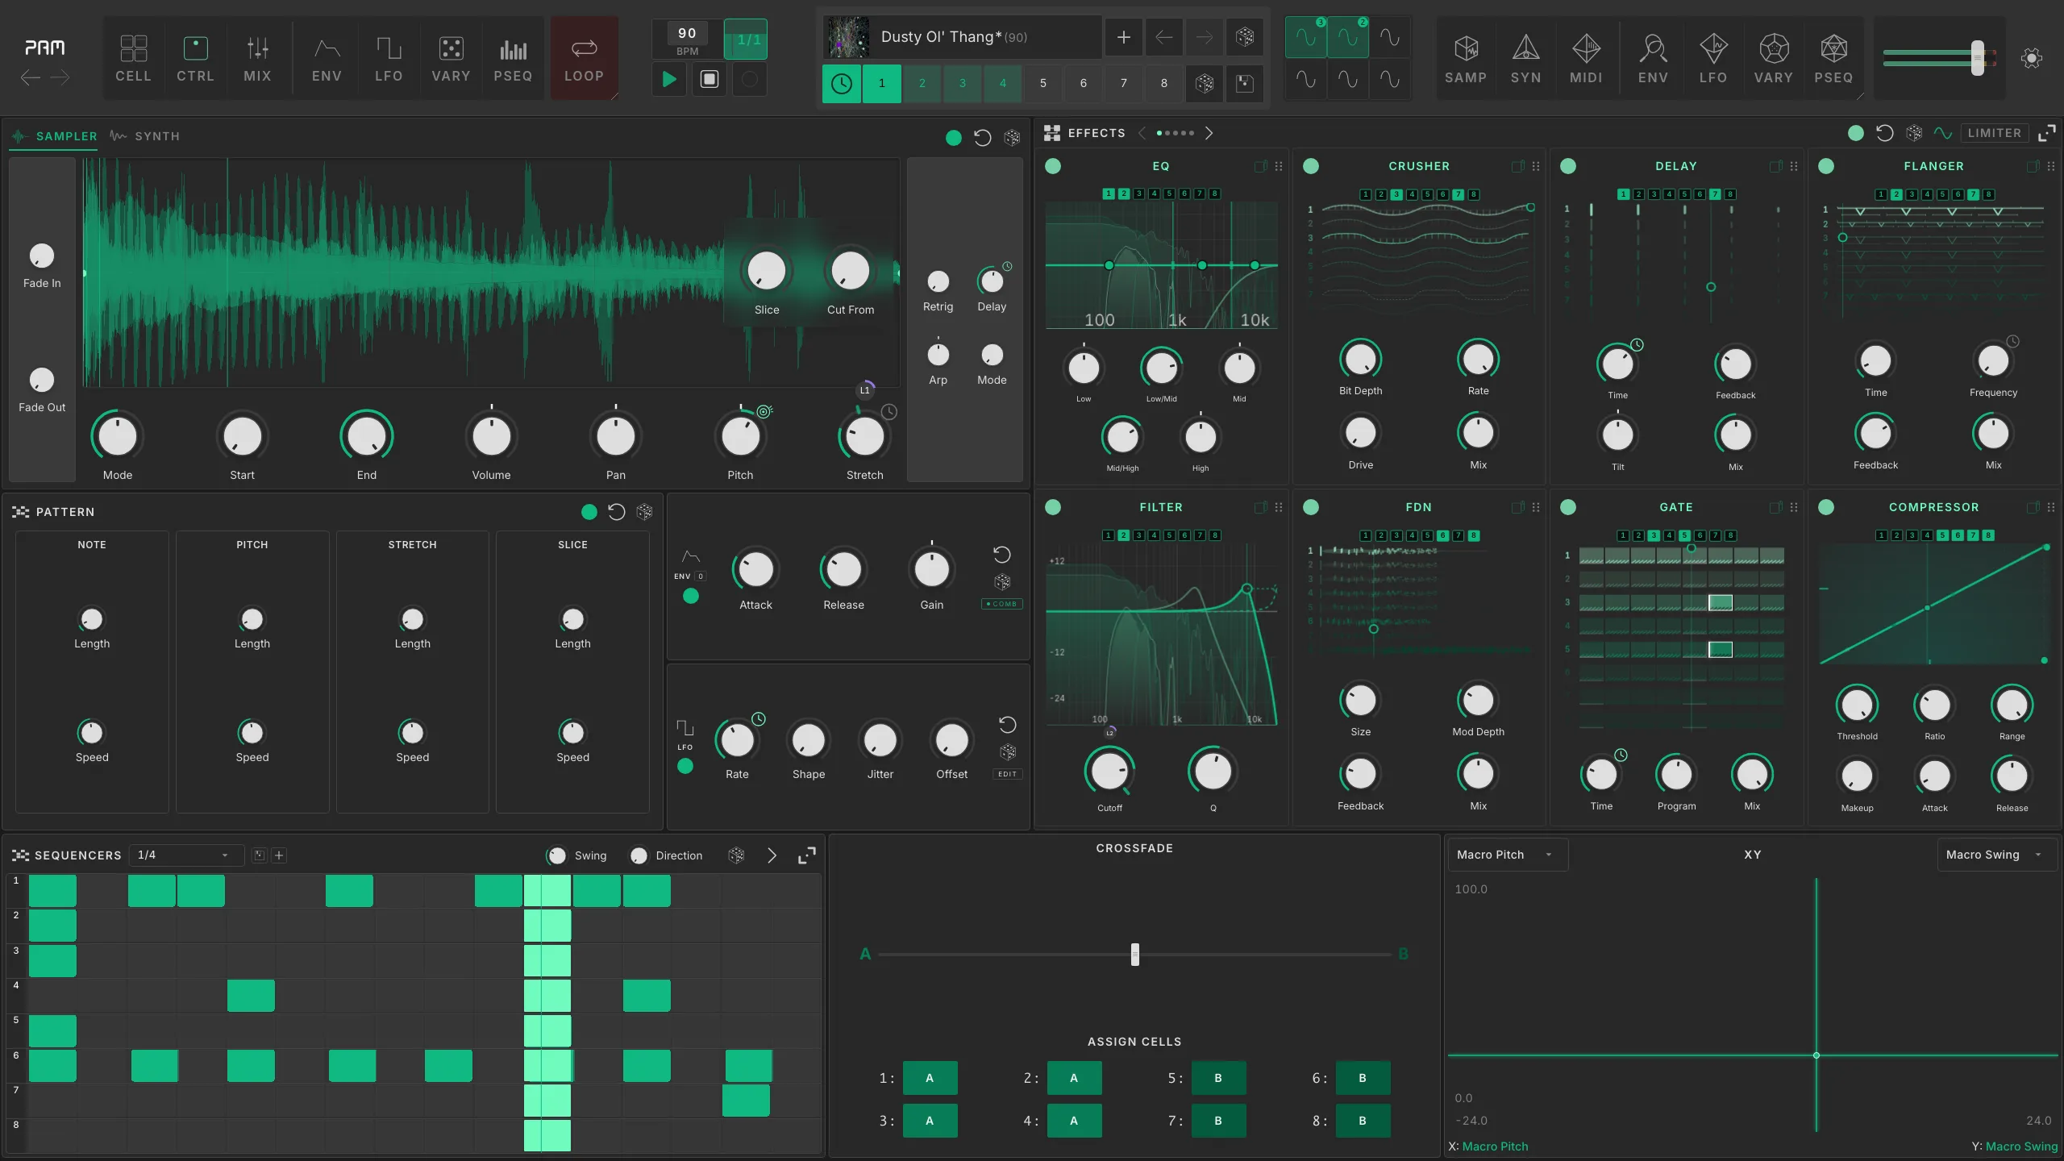Screen dimensions: 2064x1161
Task: Go to next effects page chevron
Action: tap(1209, 133)
